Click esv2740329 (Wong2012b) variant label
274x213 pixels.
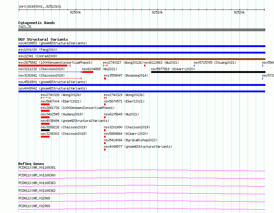[124, 95]
